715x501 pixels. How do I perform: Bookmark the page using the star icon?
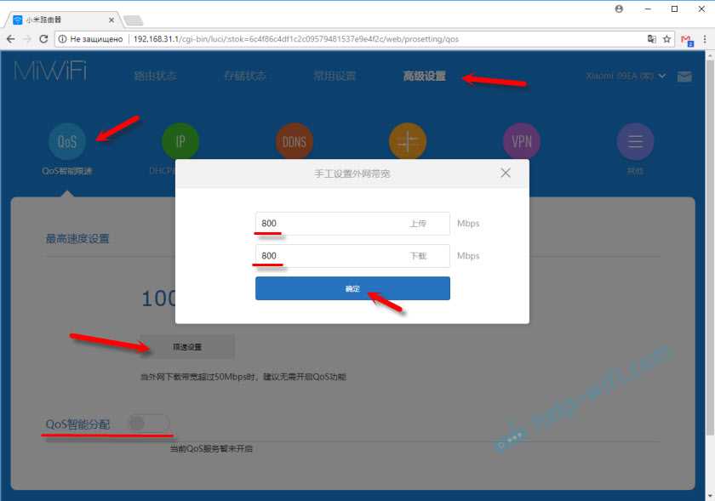666,39
